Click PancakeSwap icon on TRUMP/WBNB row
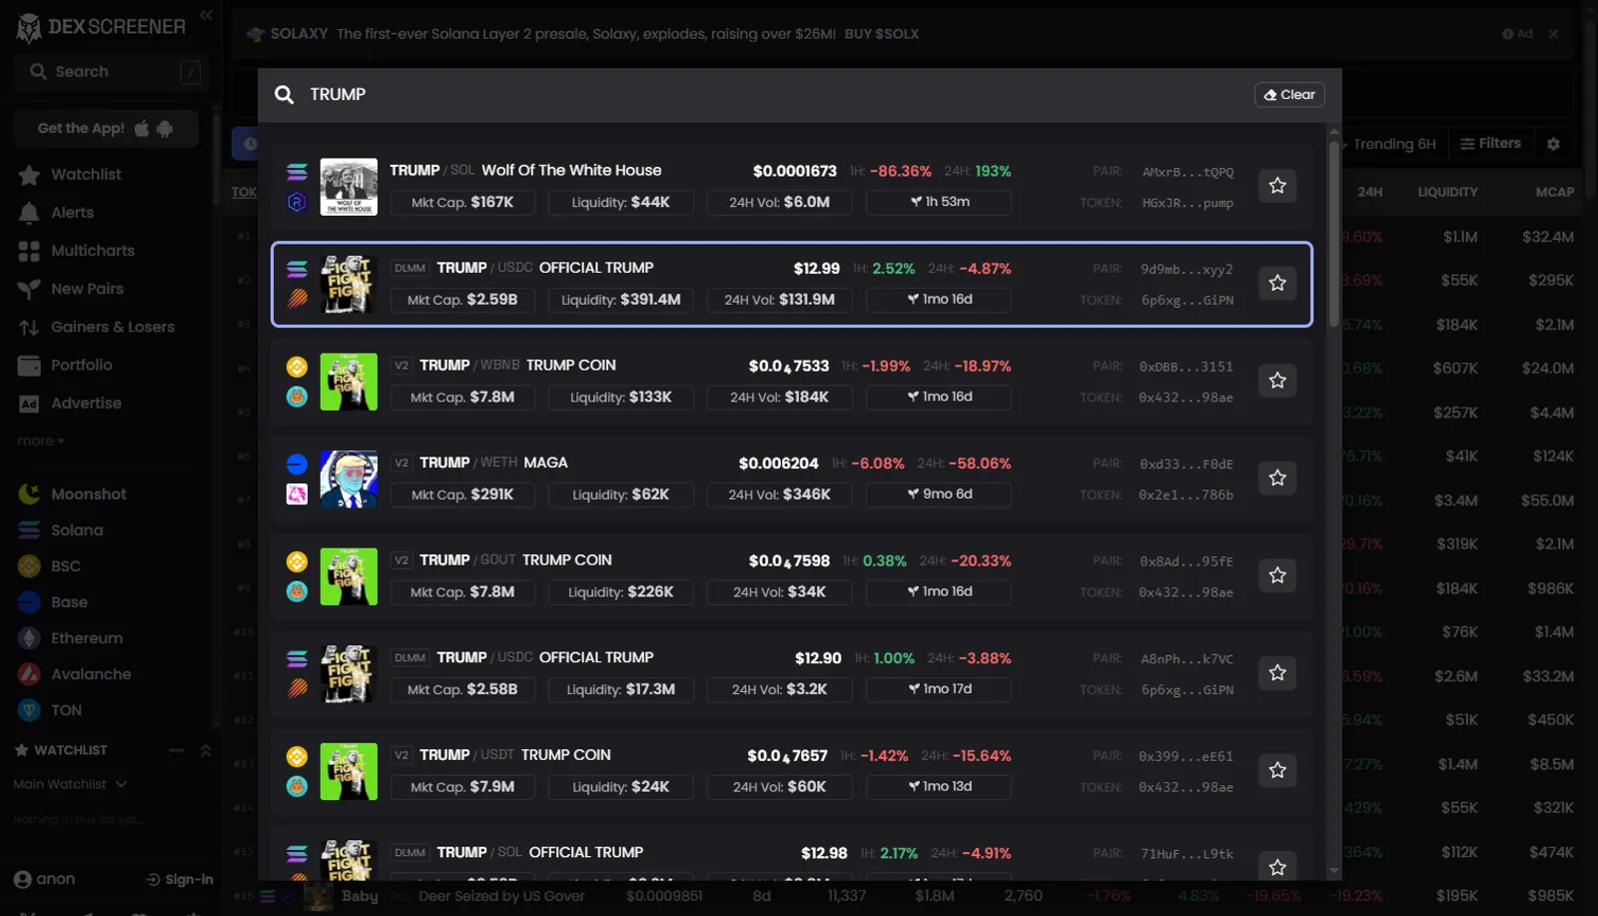This screenshot has height=916, width=1598. tap(297, 397)
